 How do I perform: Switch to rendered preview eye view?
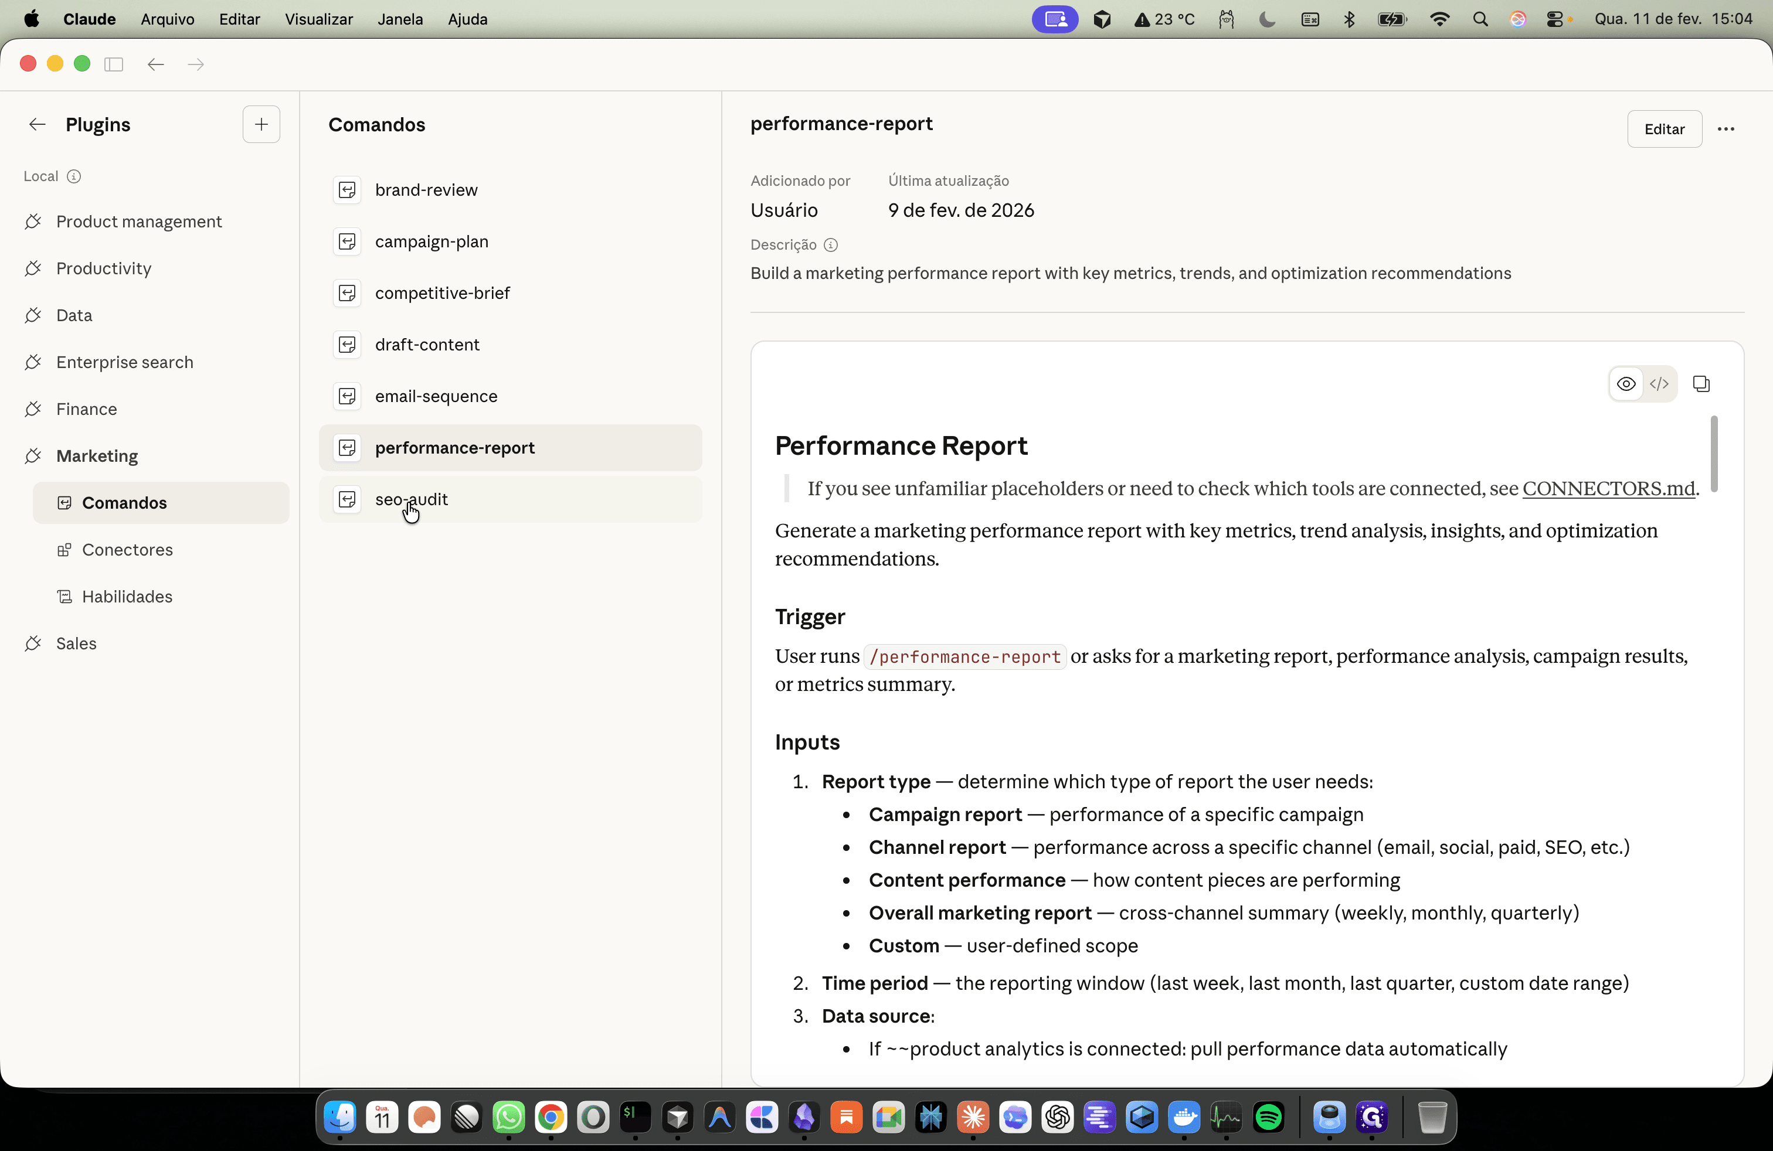point(1626,383)
